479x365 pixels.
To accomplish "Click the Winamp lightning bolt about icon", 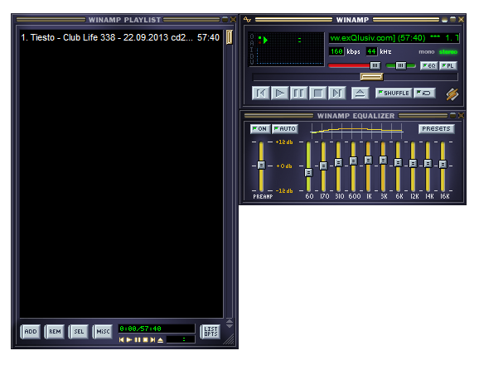I will click(x=452, y=94).
